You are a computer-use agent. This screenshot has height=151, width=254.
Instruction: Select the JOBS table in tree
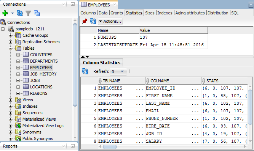pyautogui.click(x=35, y=80)
